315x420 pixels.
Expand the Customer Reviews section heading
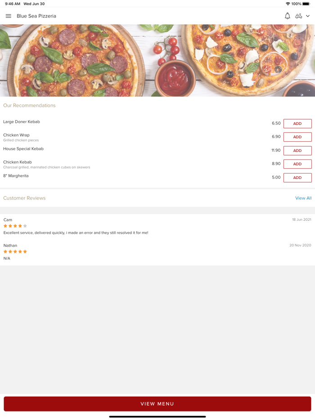coord(24,198)
